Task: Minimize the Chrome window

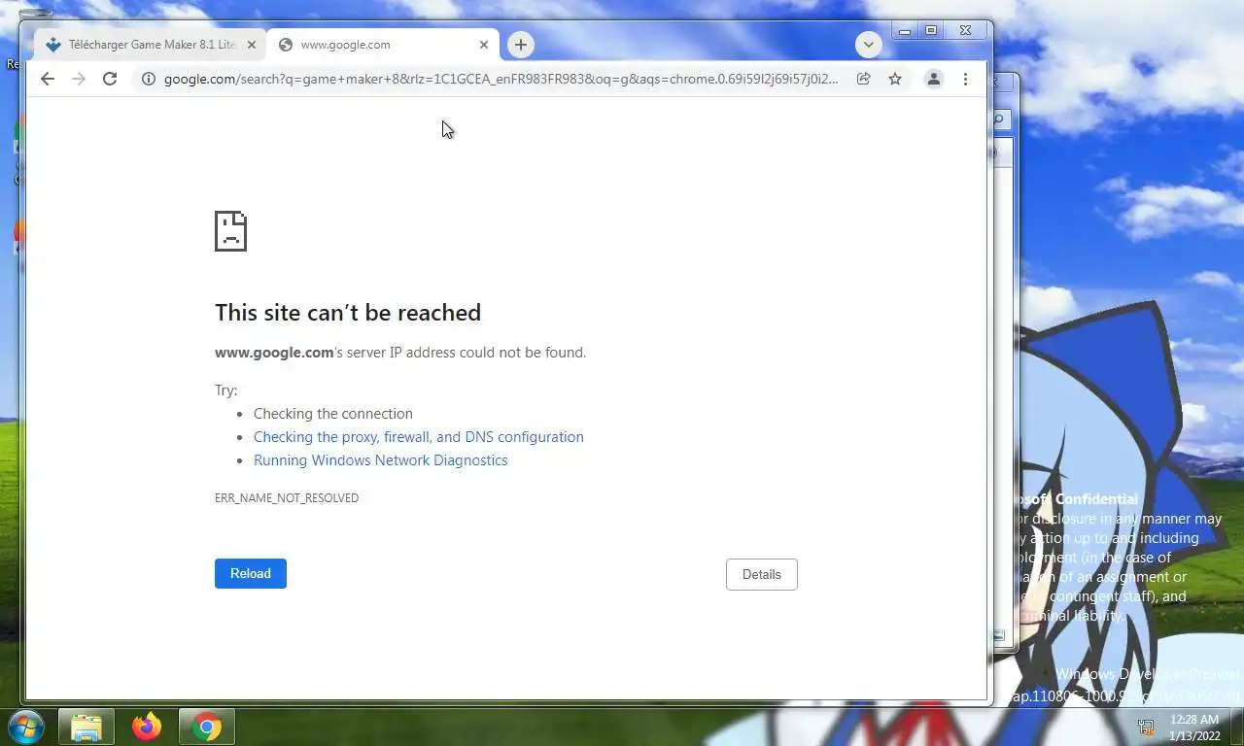Action: 905,31
